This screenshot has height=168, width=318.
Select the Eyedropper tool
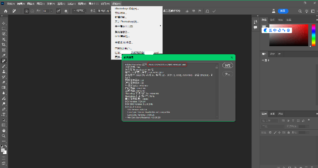[x=4, y=55]
